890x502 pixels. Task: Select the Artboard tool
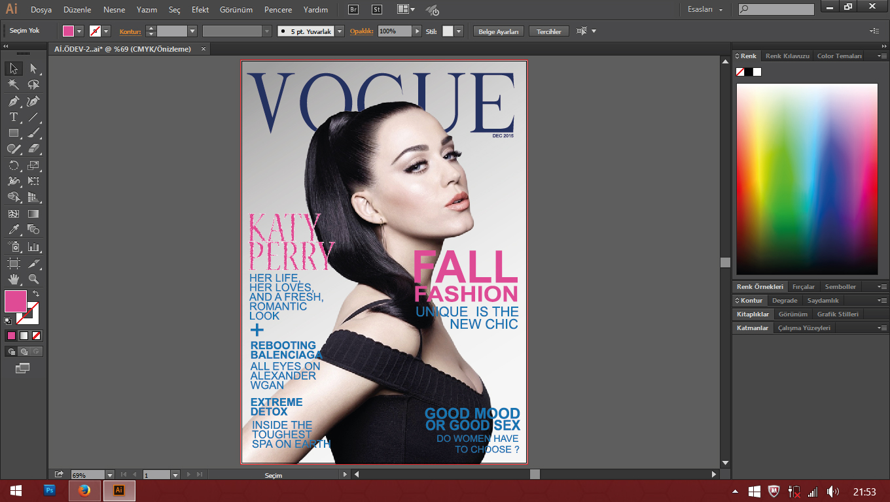(x=13, y=263)
